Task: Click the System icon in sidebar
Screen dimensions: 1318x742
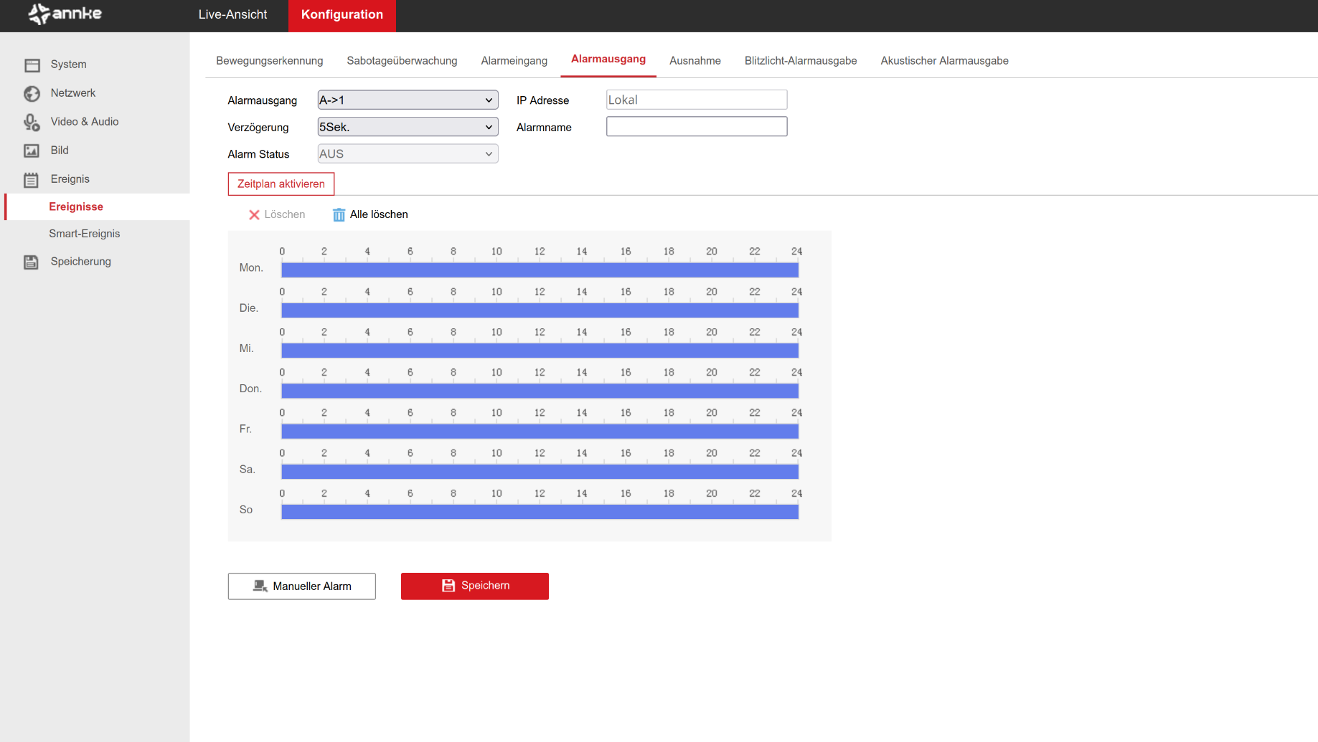Action: click(x=32, y=65)
